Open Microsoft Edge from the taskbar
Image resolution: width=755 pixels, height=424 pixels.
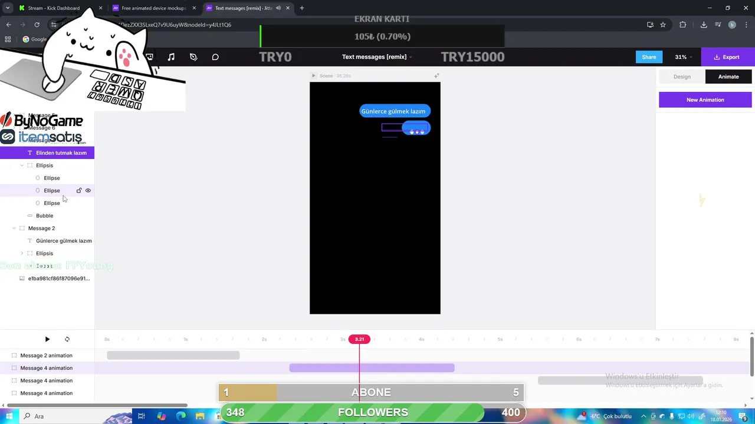pos(181,416)
